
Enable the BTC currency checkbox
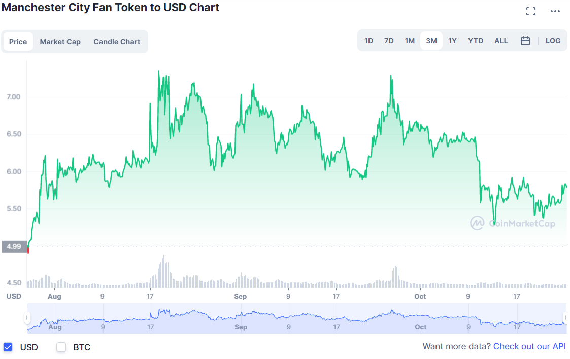tap(61, 347)
